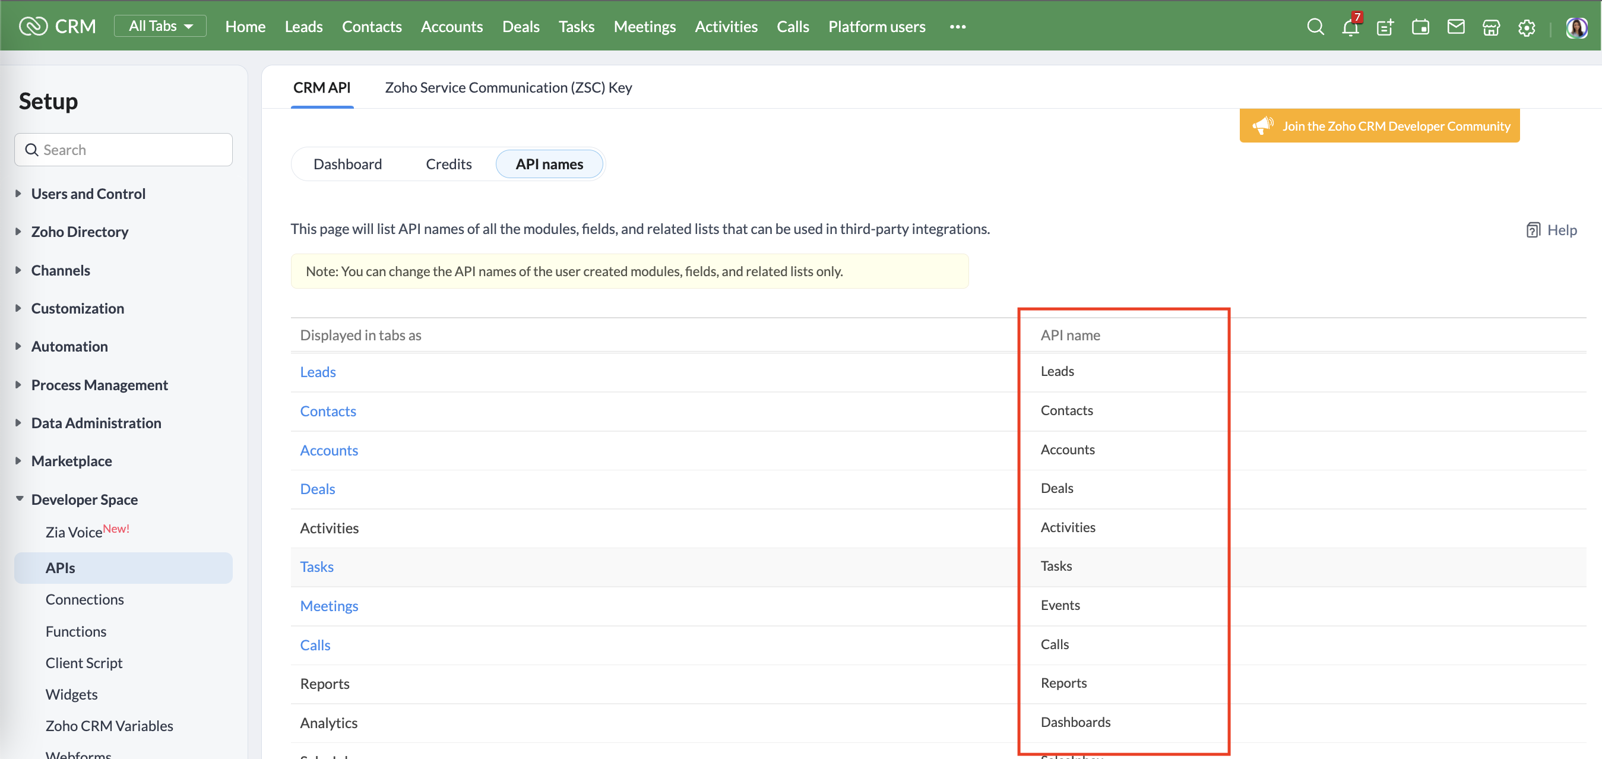This screenshot has width=1602, height=759.
Task: Open the marketplace store icon
Action: click(1492, 27)
